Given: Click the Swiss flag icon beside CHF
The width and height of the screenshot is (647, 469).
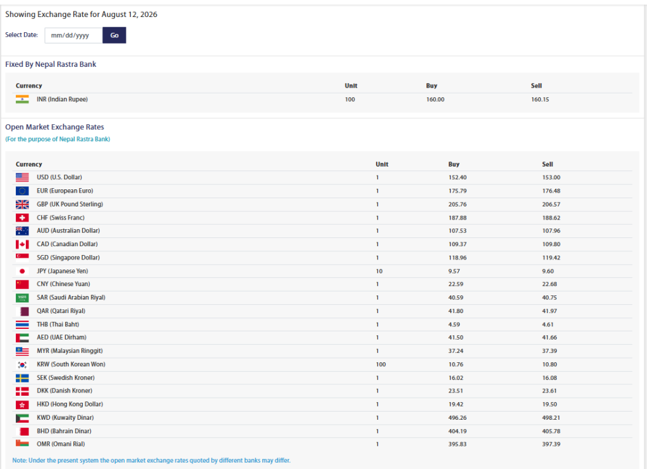Looking at the screenshot, I should [x=22, y=218].
